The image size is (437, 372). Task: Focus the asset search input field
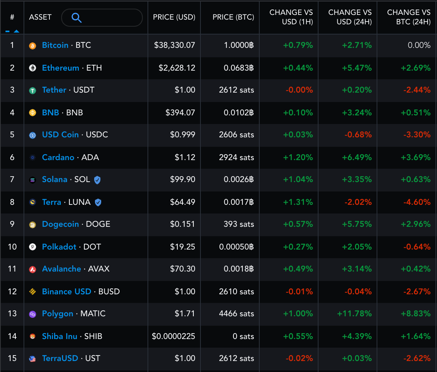tap(102, 18)
